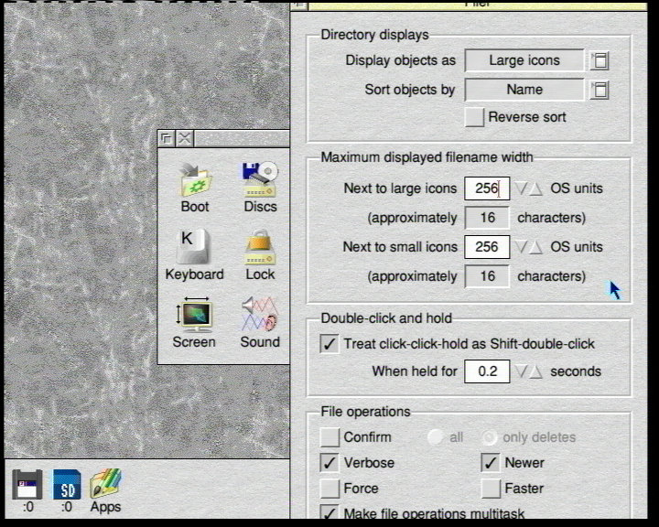Toggle 'Make file operations multitask' checkbox

(329, 512)
